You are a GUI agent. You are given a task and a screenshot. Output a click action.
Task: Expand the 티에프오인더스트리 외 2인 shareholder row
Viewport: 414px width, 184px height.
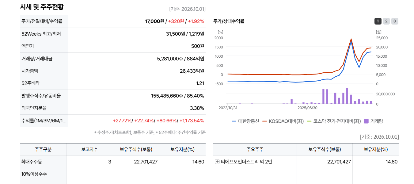click(x=217, y=162)
